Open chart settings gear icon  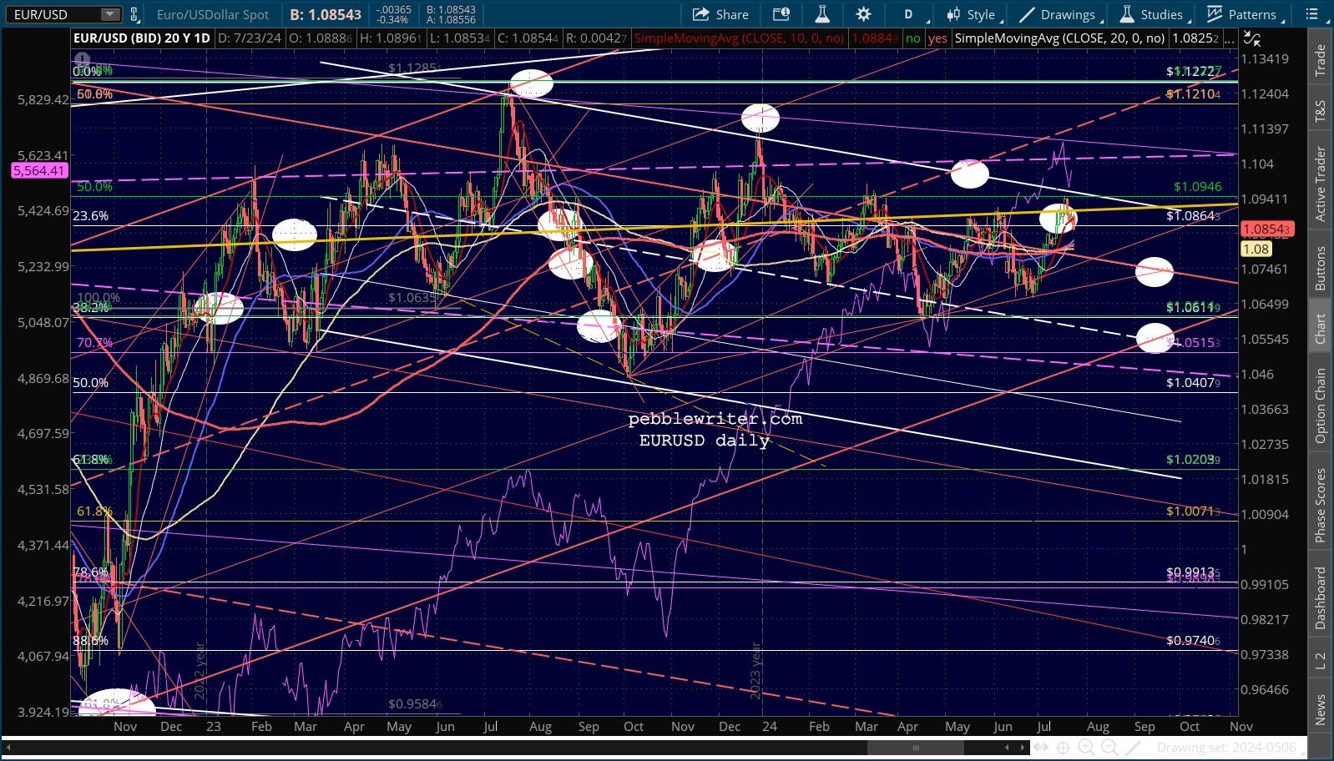(x=863, y=14)
